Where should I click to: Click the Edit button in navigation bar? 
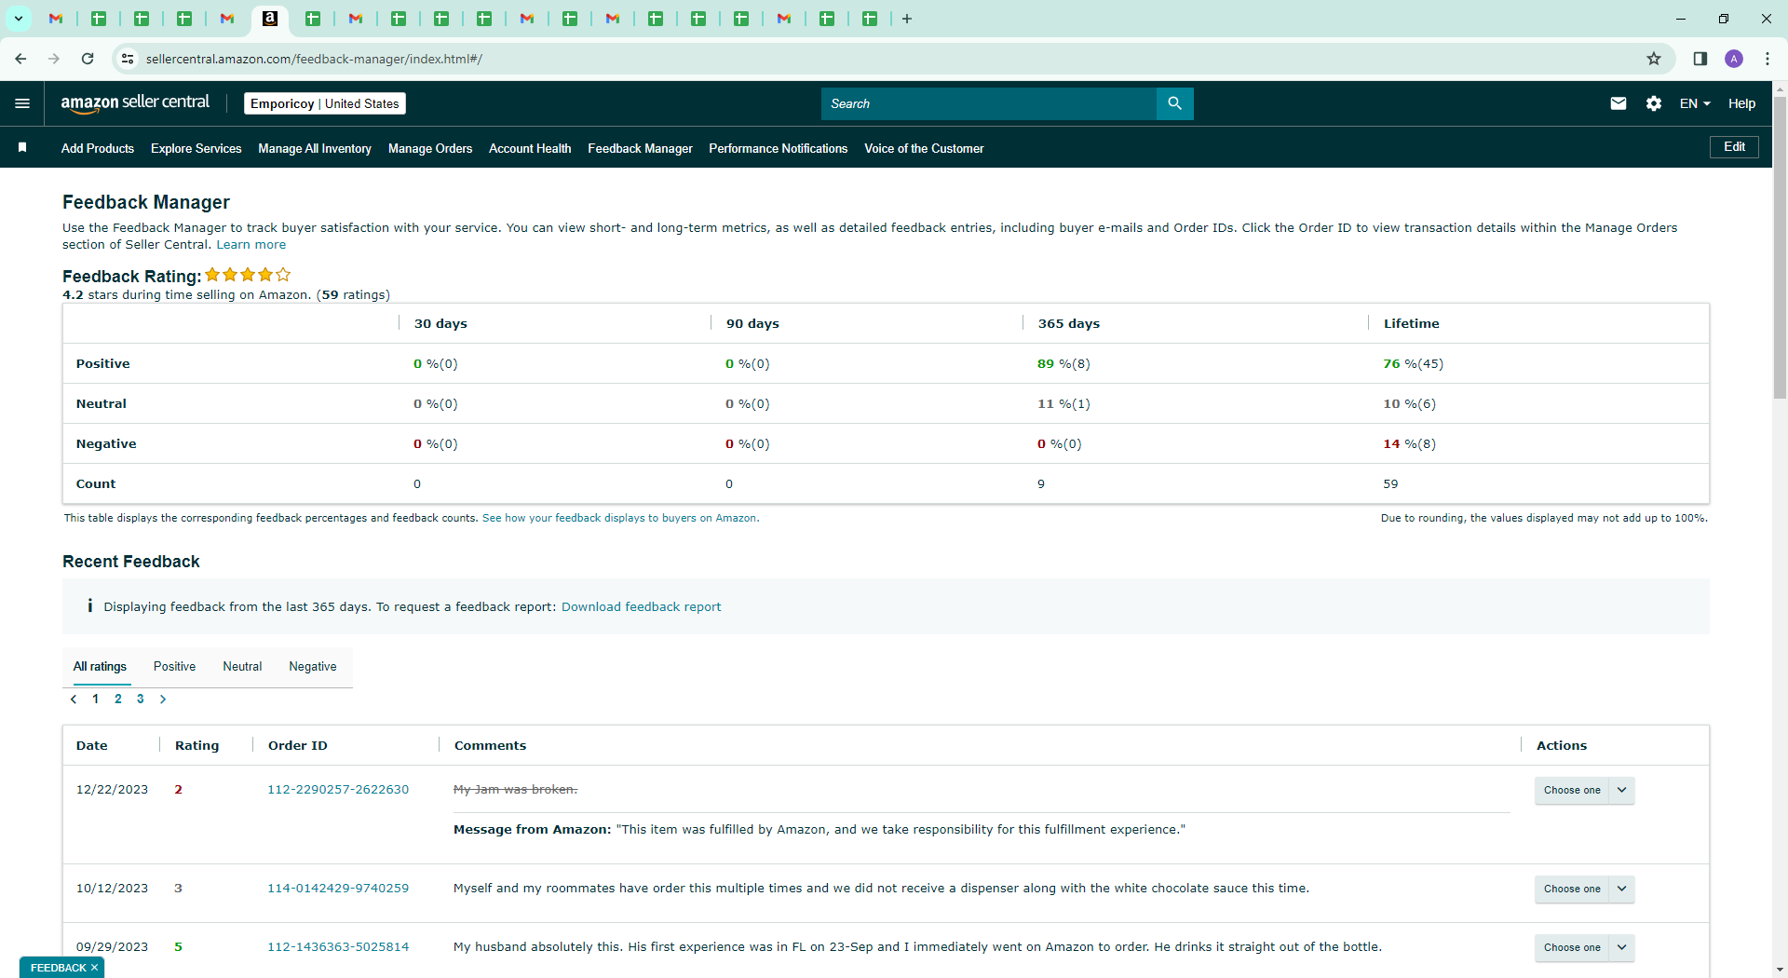point(1734,147)
